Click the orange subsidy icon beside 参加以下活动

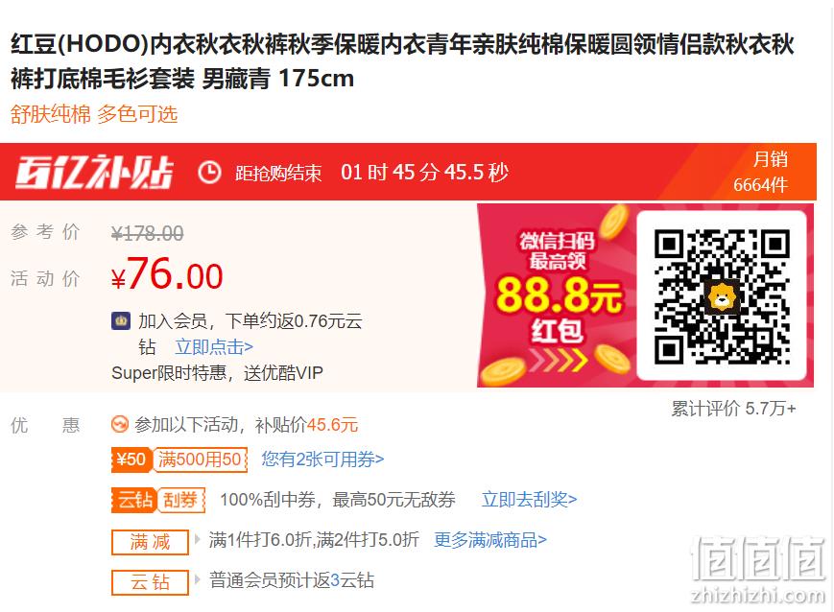pos(120,425)
